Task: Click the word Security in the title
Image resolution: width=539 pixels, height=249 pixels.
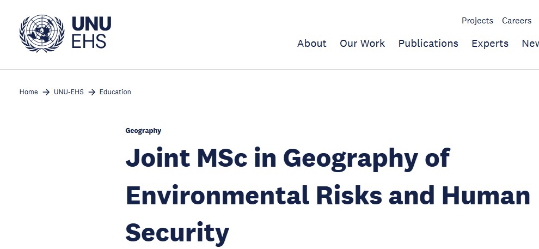Action: (177, 233)
